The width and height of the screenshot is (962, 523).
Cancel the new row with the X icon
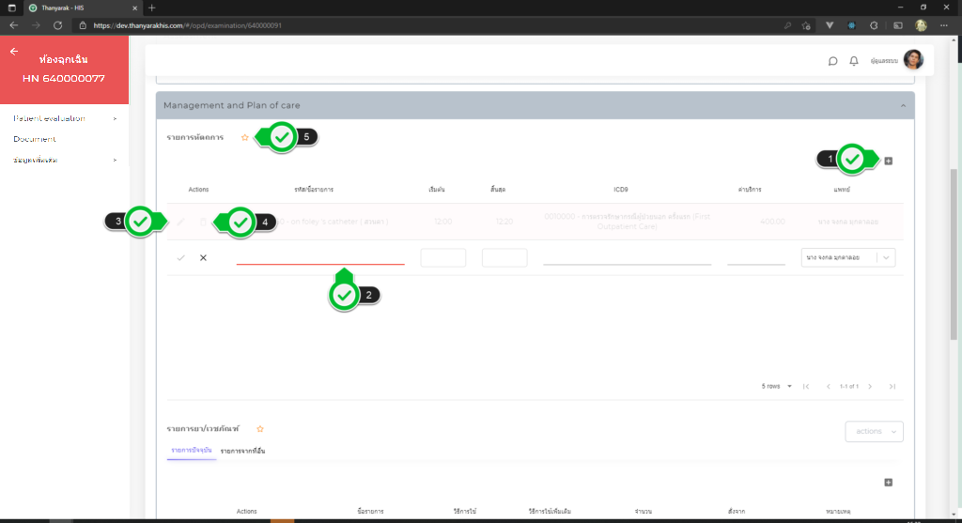[x=203, y=257]
